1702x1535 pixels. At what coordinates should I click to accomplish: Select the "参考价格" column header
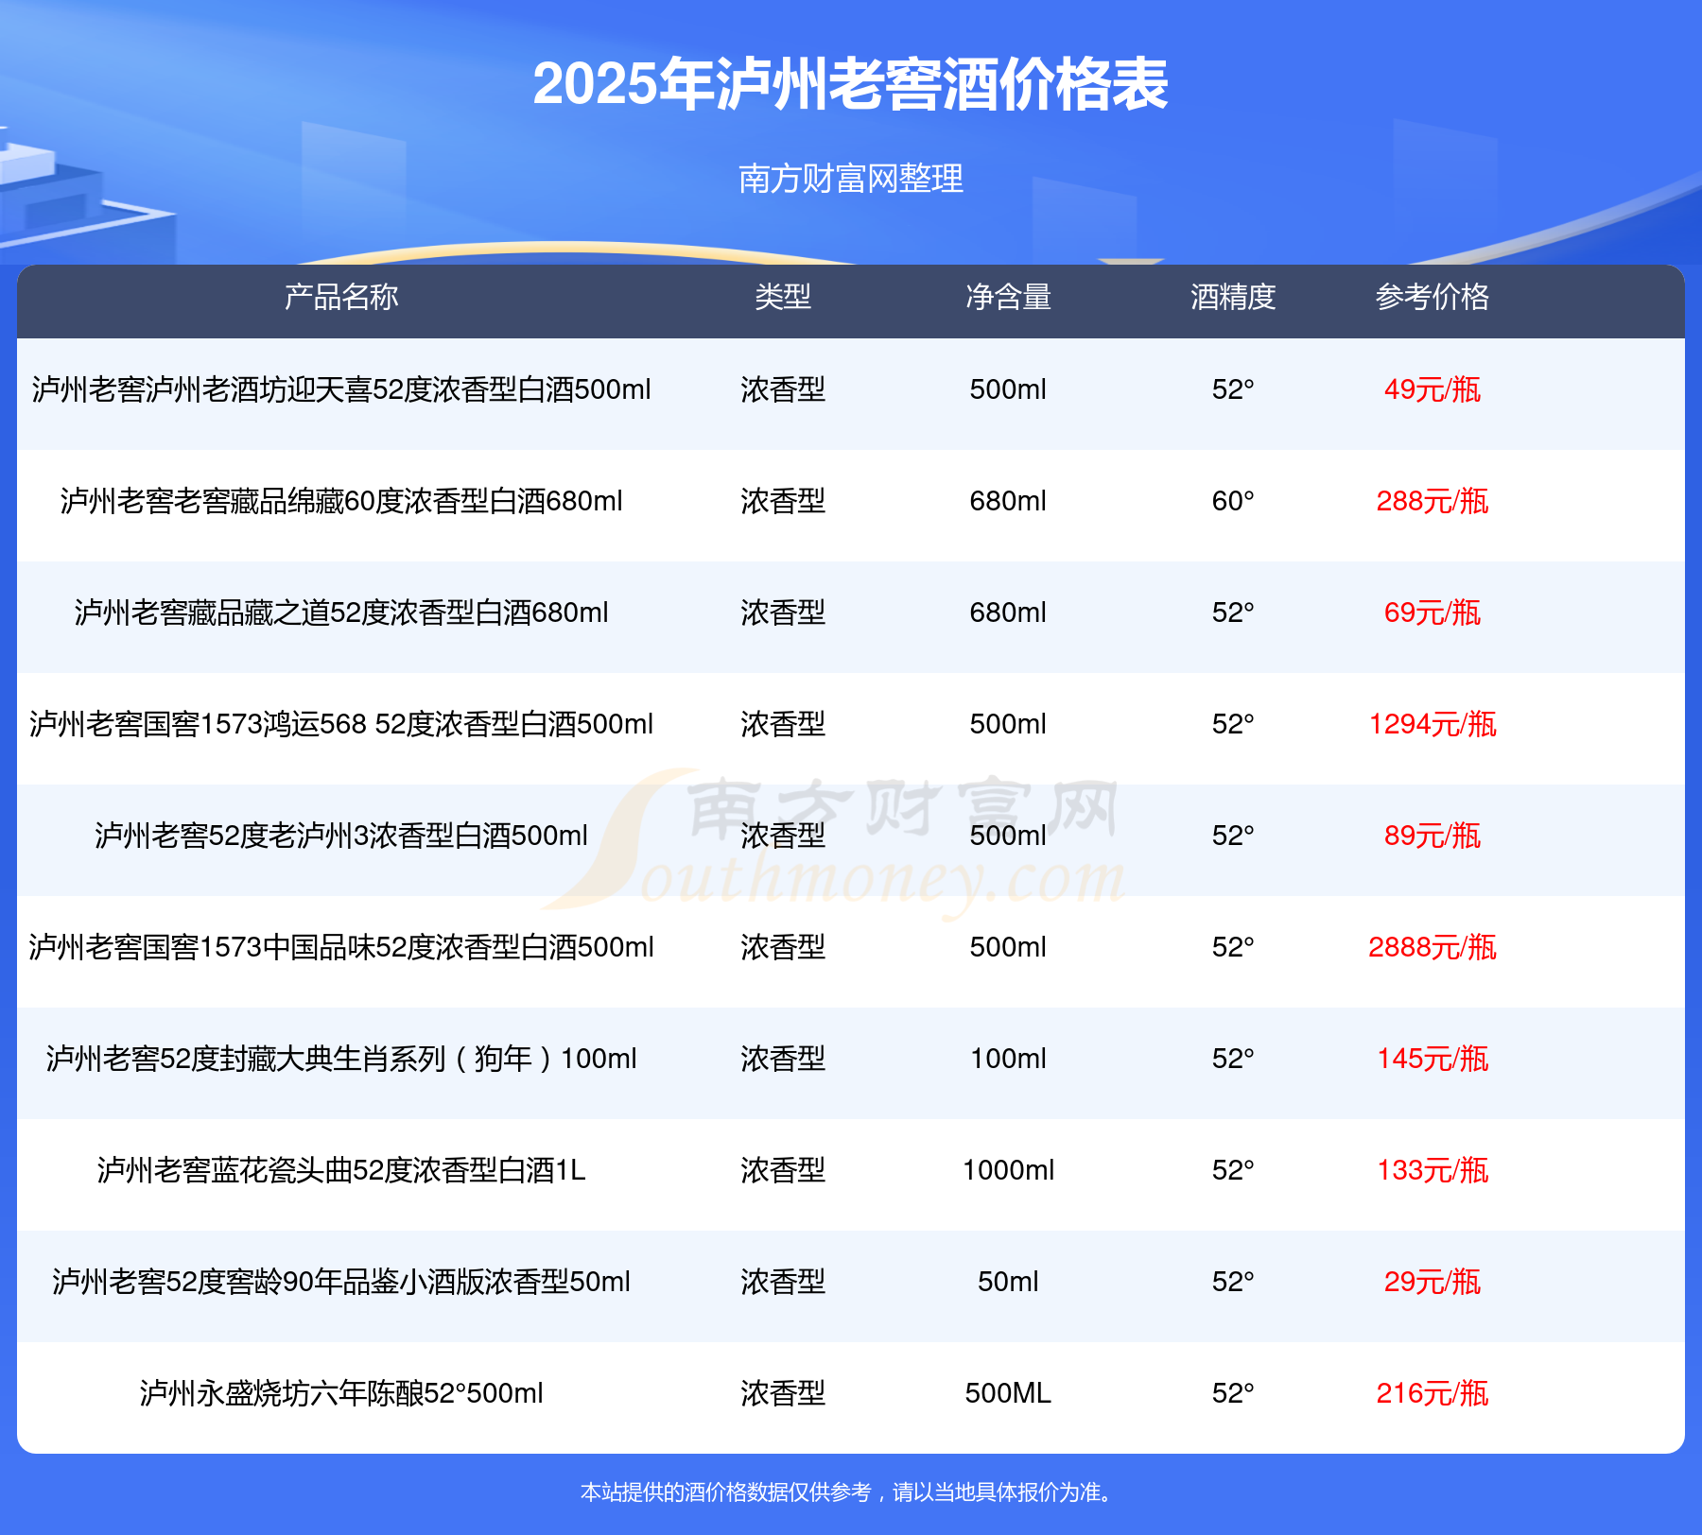point(1433,297)
